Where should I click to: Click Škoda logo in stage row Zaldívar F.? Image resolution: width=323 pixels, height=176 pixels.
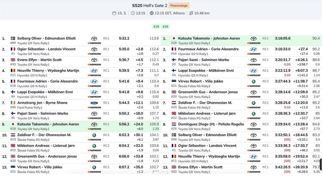click(94, 135)
